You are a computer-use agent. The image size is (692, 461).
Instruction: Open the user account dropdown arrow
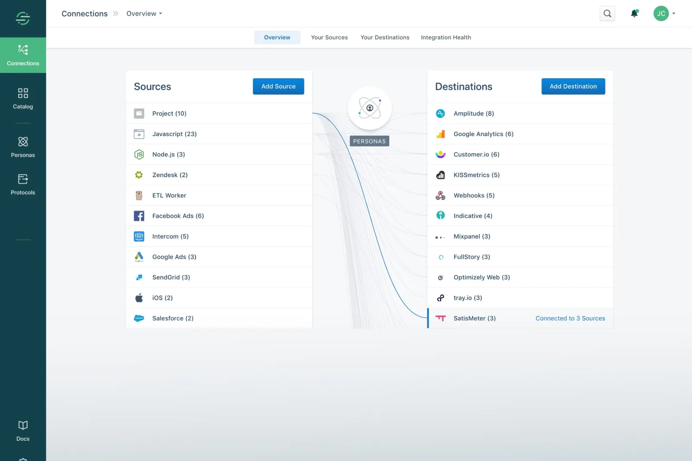(673, 13)
